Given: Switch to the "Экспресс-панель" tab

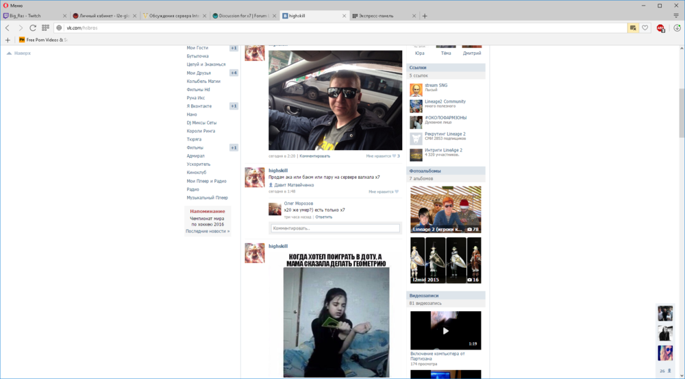Looking at the screenshot, I should click(x=377, y=16).
